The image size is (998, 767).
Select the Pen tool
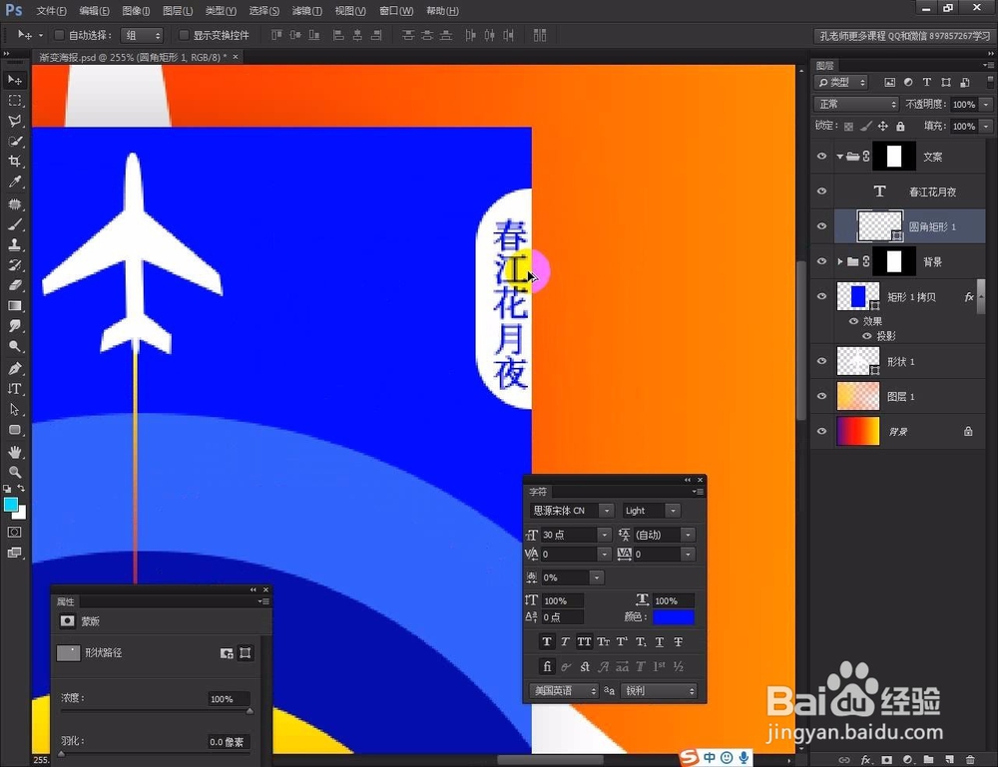coord(13,368)
